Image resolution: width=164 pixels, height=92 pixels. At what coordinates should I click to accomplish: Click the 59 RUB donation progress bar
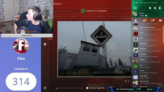tap(27, 36)
